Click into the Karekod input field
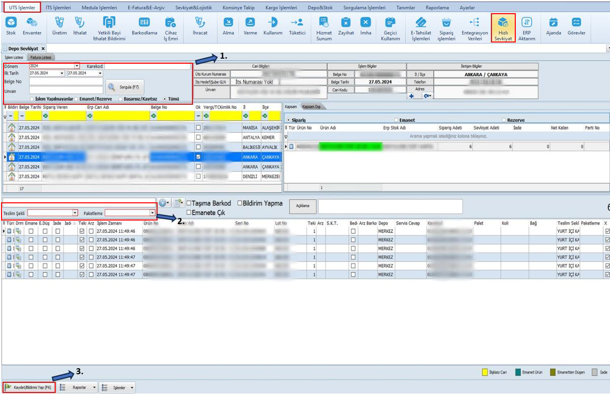Viewport: 610px width, 394px height. pos(147,66)
